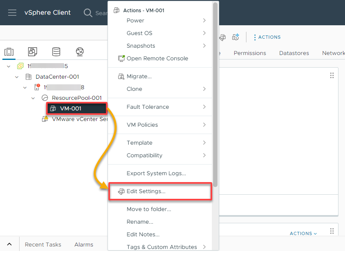Click the Actions menu header VM icon
Viewport: 345px width, 253px height.
click(116, 10)
